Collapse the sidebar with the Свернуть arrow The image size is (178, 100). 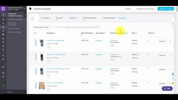coord(3,92)
